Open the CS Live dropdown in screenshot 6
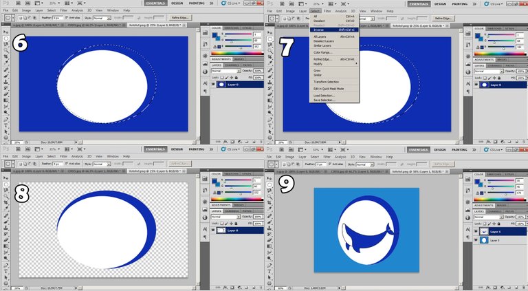 [x=231, y=3]
